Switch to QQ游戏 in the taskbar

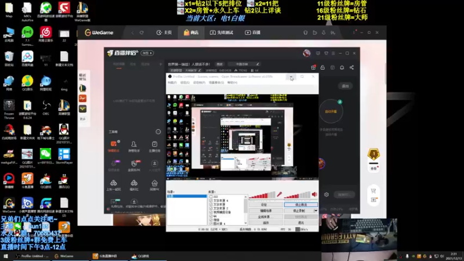click(x=140, y=256)
